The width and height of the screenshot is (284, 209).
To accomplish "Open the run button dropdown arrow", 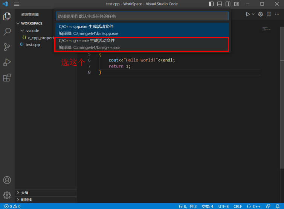I will click(x=253, y=14).
